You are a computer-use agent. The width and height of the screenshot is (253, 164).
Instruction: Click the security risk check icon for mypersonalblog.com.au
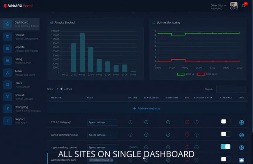pos(196,147)
